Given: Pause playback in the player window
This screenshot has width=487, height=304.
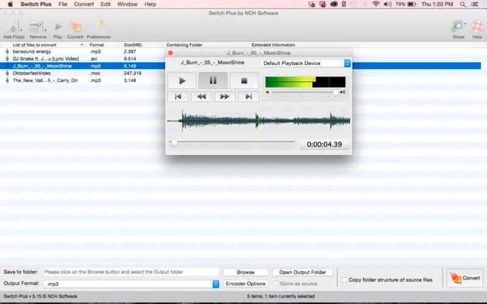Looking at the screenshot, I should [x=212, y=81].
